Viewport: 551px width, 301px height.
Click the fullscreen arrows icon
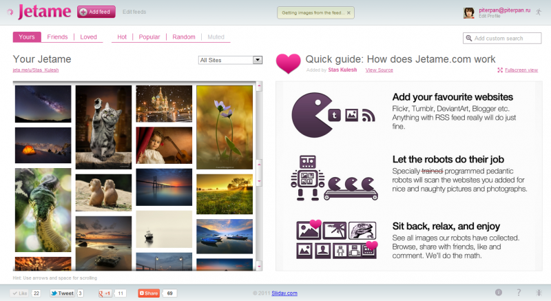point(500,70)
